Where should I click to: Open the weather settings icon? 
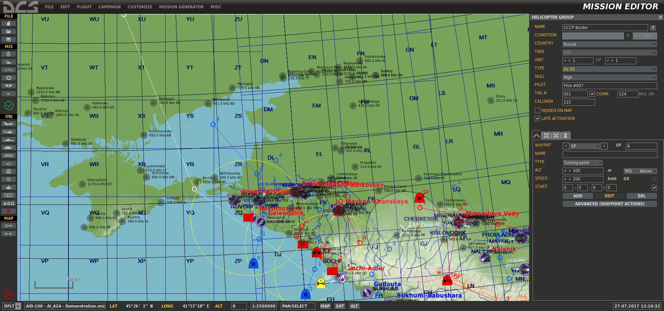[x=9, y=62]
